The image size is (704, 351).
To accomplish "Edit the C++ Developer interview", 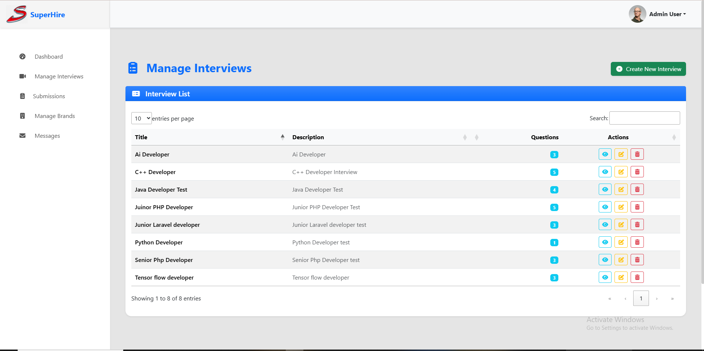I will pyautogui.click(x=621, y=172).
